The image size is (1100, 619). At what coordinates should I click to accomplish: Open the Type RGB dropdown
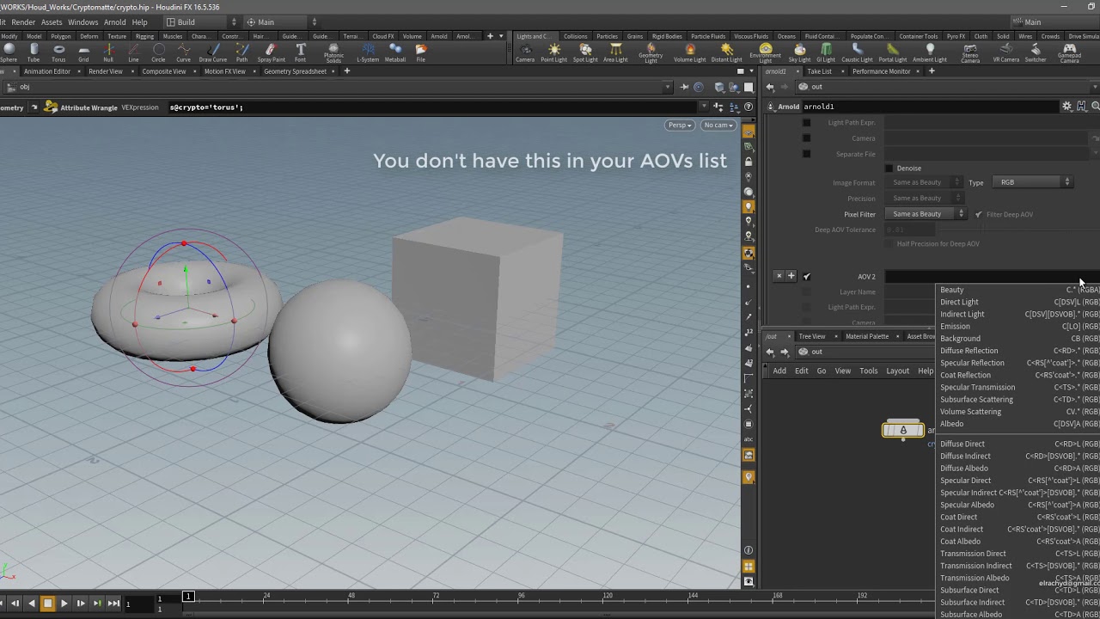tap(1032, 182)
